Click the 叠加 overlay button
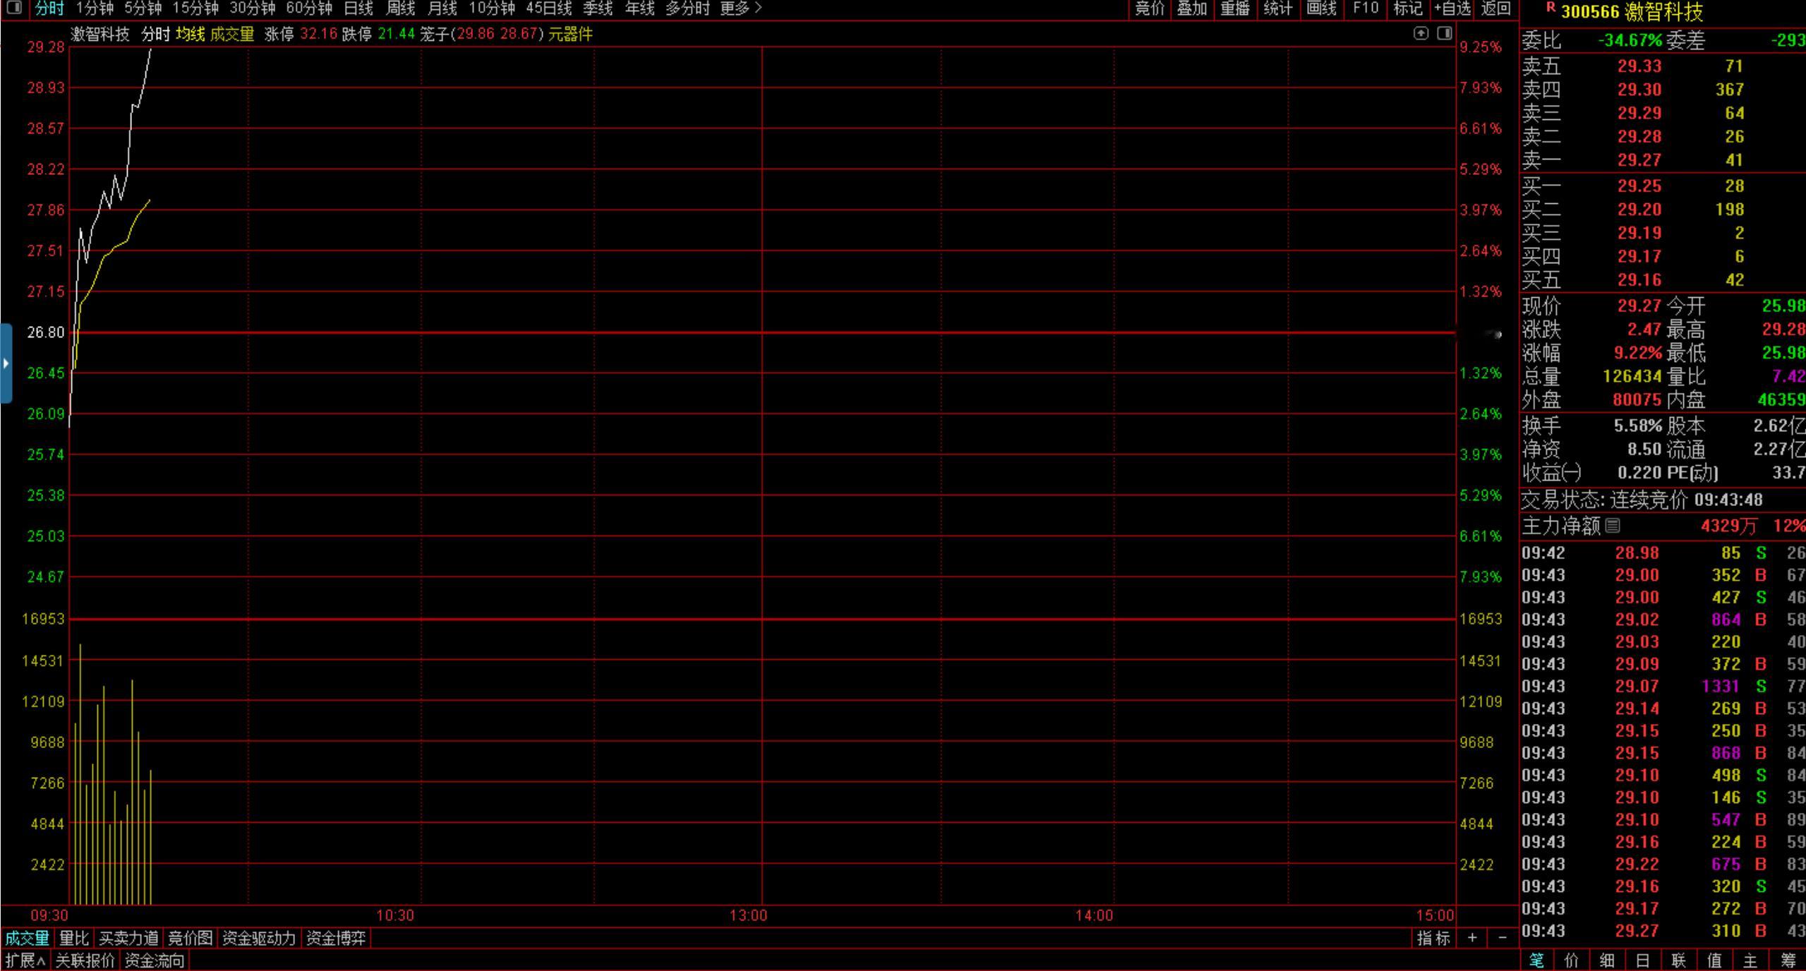 click(1192, 8)
